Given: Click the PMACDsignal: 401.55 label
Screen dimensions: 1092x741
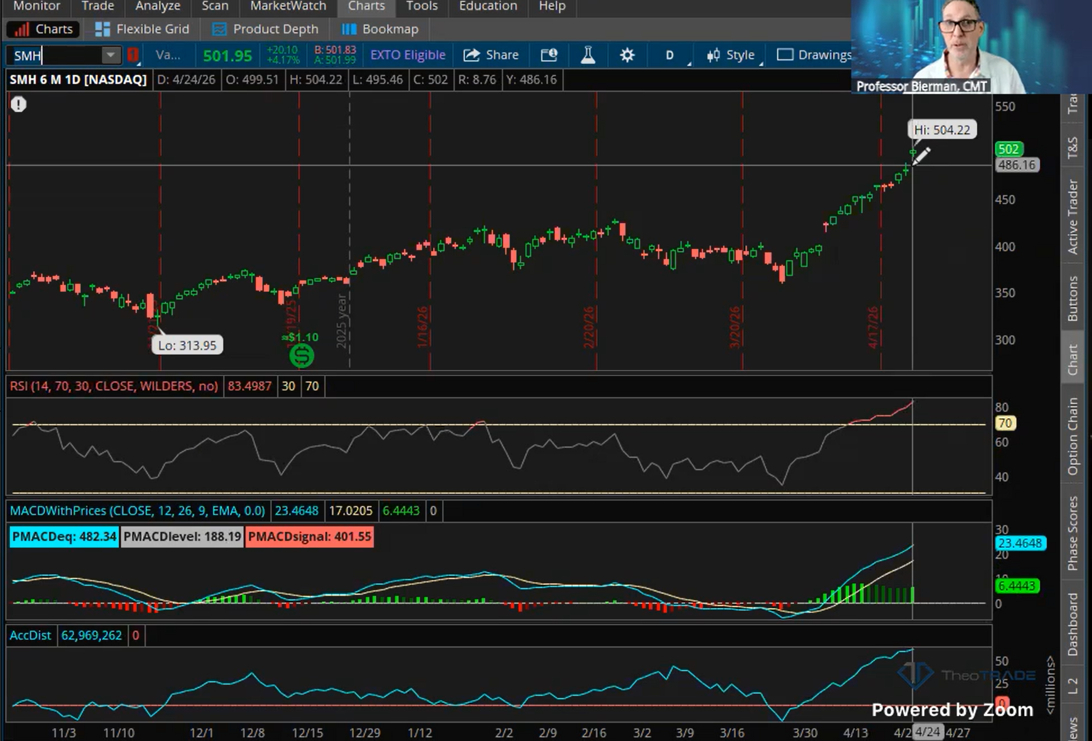Looking at the screenshot, I should point(310,537).
